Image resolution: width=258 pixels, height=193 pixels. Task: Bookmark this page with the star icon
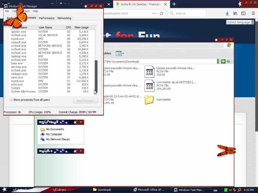point(162,14)
